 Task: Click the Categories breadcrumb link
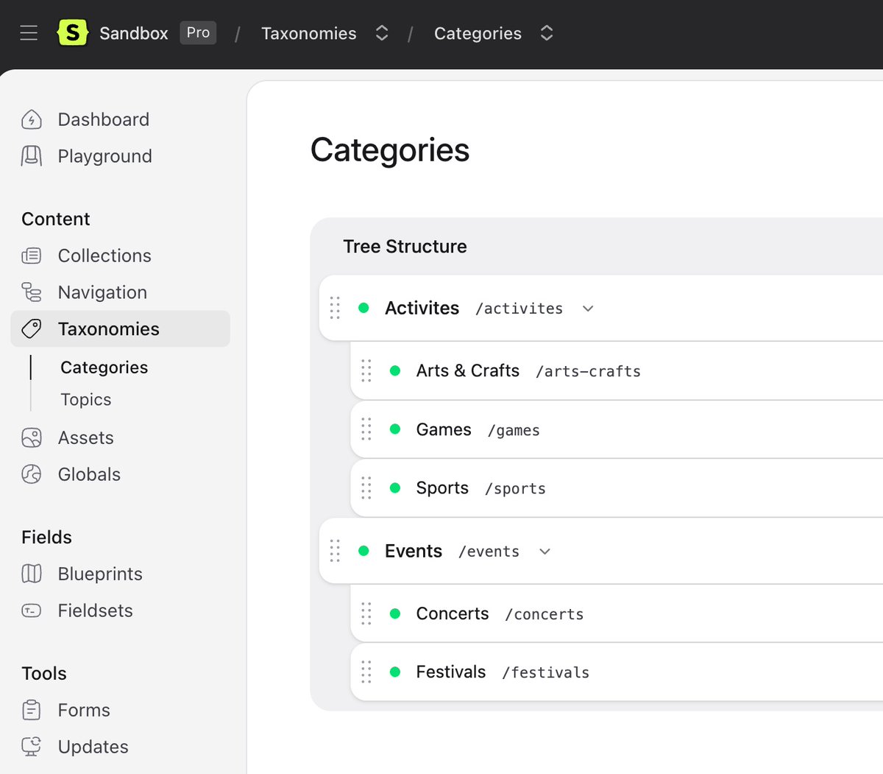[478, 33]
